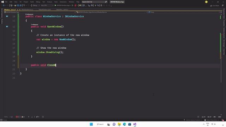
Task: Switch to the MainWindow.xaml tab
Action: pyautogui.click(x=45, y=10)
